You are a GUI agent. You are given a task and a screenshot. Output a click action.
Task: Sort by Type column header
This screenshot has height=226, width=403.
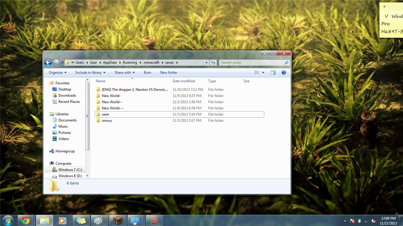point(212,81)
